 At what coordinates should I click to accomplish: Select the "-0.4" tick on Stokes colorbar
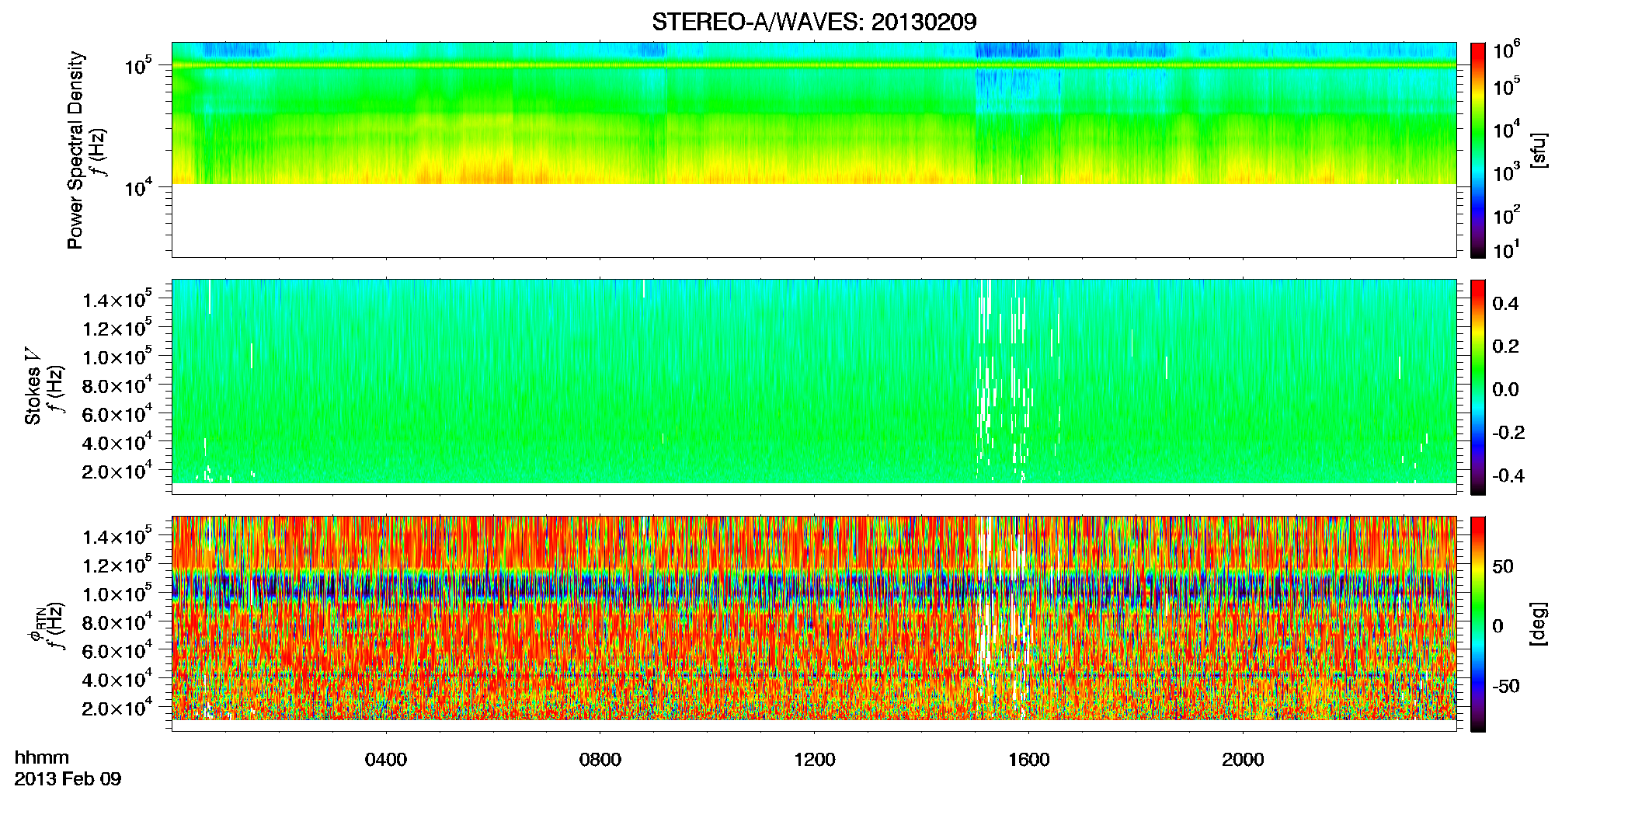1508,475
